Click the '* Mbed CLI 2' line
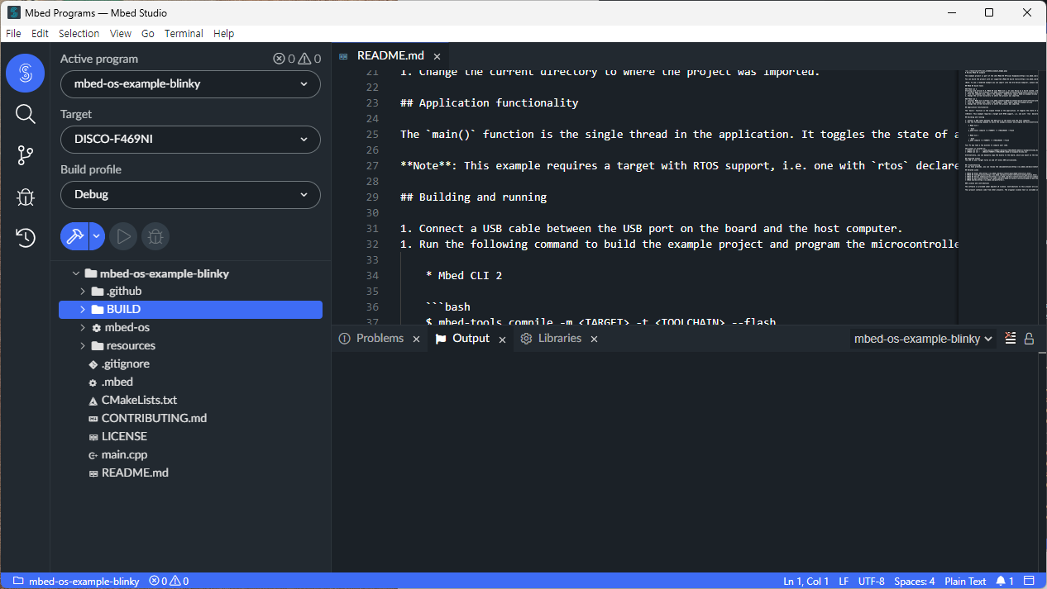1047x589 pixels. pyautogui.click(x=463, y=276)
